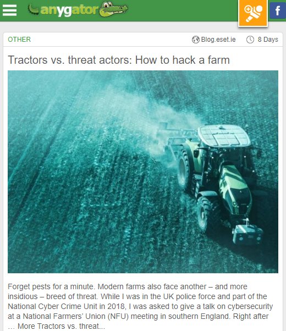The height and width of the screenshot is (331, 286).
Task: Open the tractor field article image
Action: (143, 172)
